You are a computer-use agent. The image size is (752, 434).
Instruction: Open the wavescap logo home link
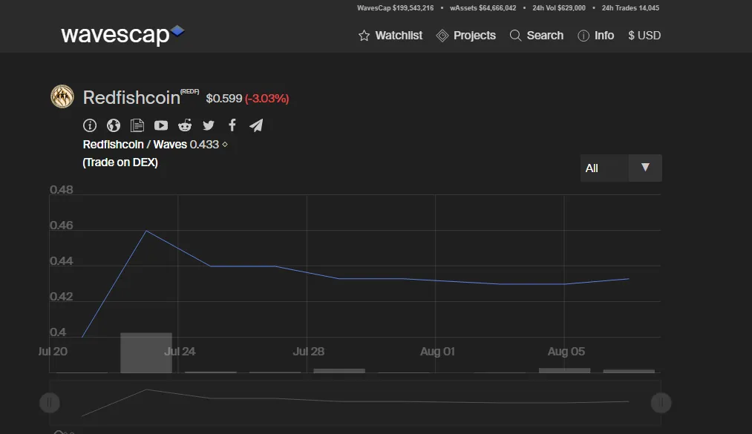pos(122,34)
